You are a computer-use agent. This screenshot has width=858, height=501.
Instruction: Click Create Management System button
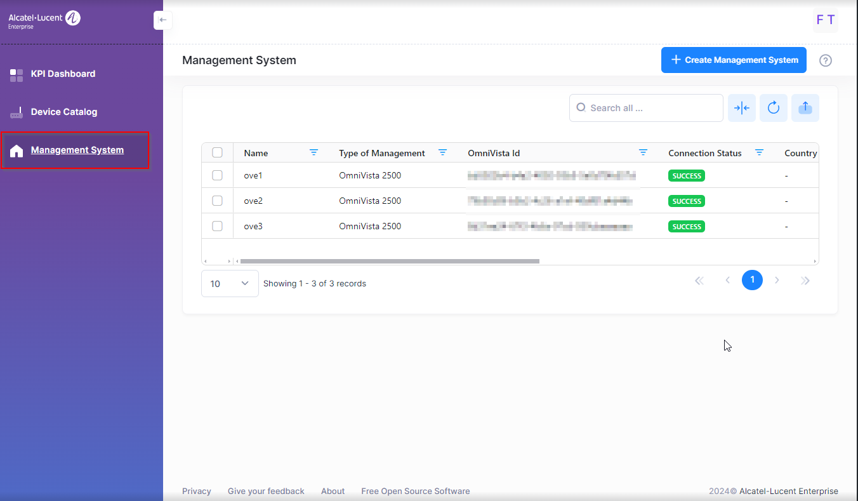click(x=734, y=60)
